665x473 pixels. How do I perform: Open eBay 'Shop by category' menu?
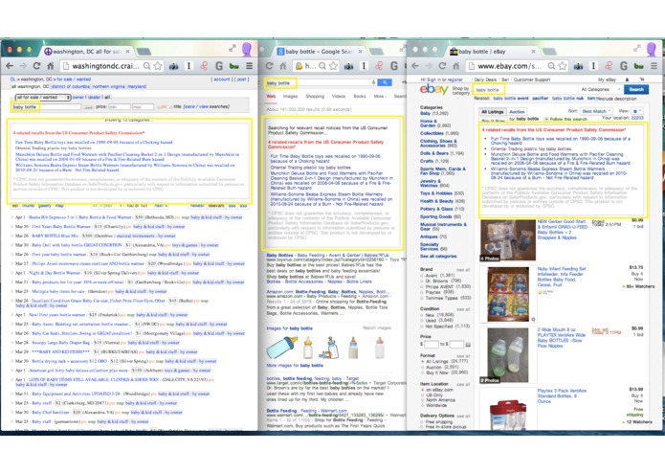tap(460, 90)
